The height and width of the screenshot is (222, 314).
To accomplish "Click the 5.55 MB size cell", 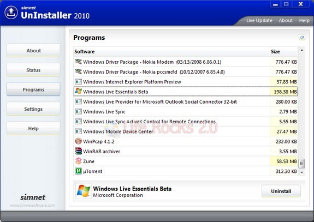I will click(284, 122).
